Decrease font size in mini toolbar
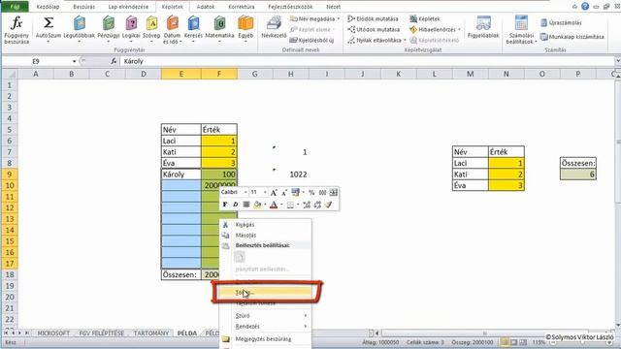The width and height of the screenshot is (621, 349). [284, 192]
